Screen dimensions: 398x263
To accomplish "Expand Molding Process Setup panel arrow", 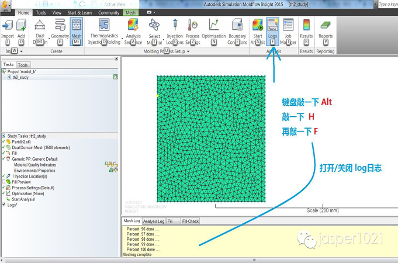I will pyautogui.click(x=188, y=51).
